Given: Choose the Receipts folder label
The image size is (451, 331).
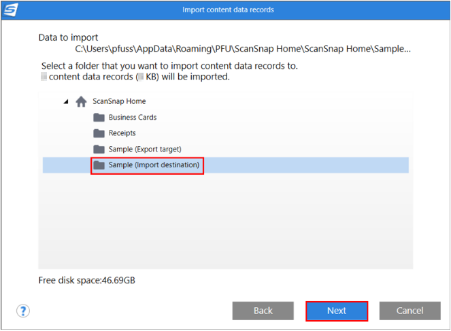Looking at the screenshot, I should pos(122,133).
